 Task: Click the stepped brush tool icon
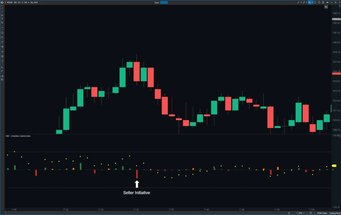[x=2, y=71]
